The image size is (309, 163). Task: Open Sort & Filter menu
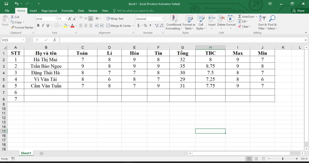(262, 22)
